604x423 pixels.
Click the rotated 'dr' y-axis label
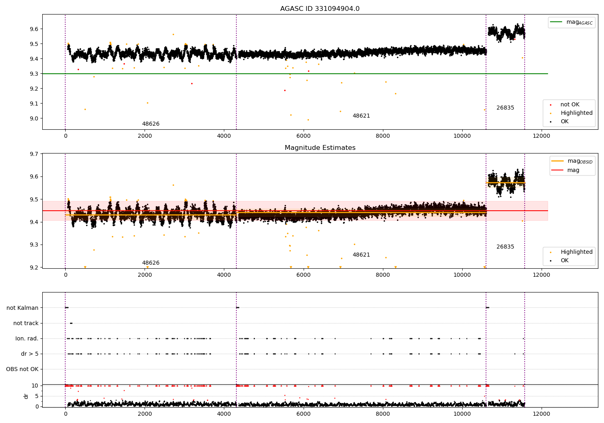pyautogui.click(x=26, y=396)
